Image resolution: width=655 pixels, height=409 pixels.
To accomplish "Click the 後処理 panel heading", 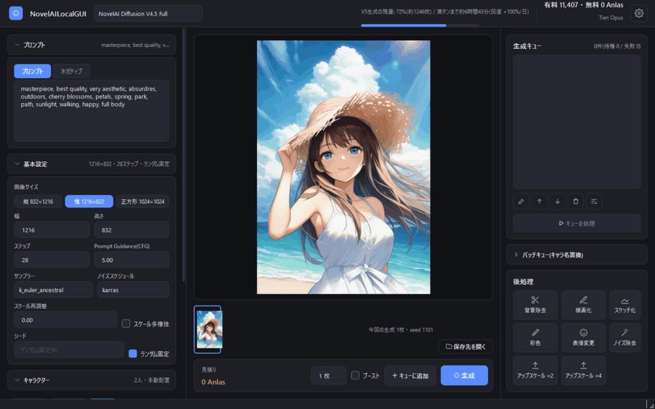I will [x=523, y=282].
